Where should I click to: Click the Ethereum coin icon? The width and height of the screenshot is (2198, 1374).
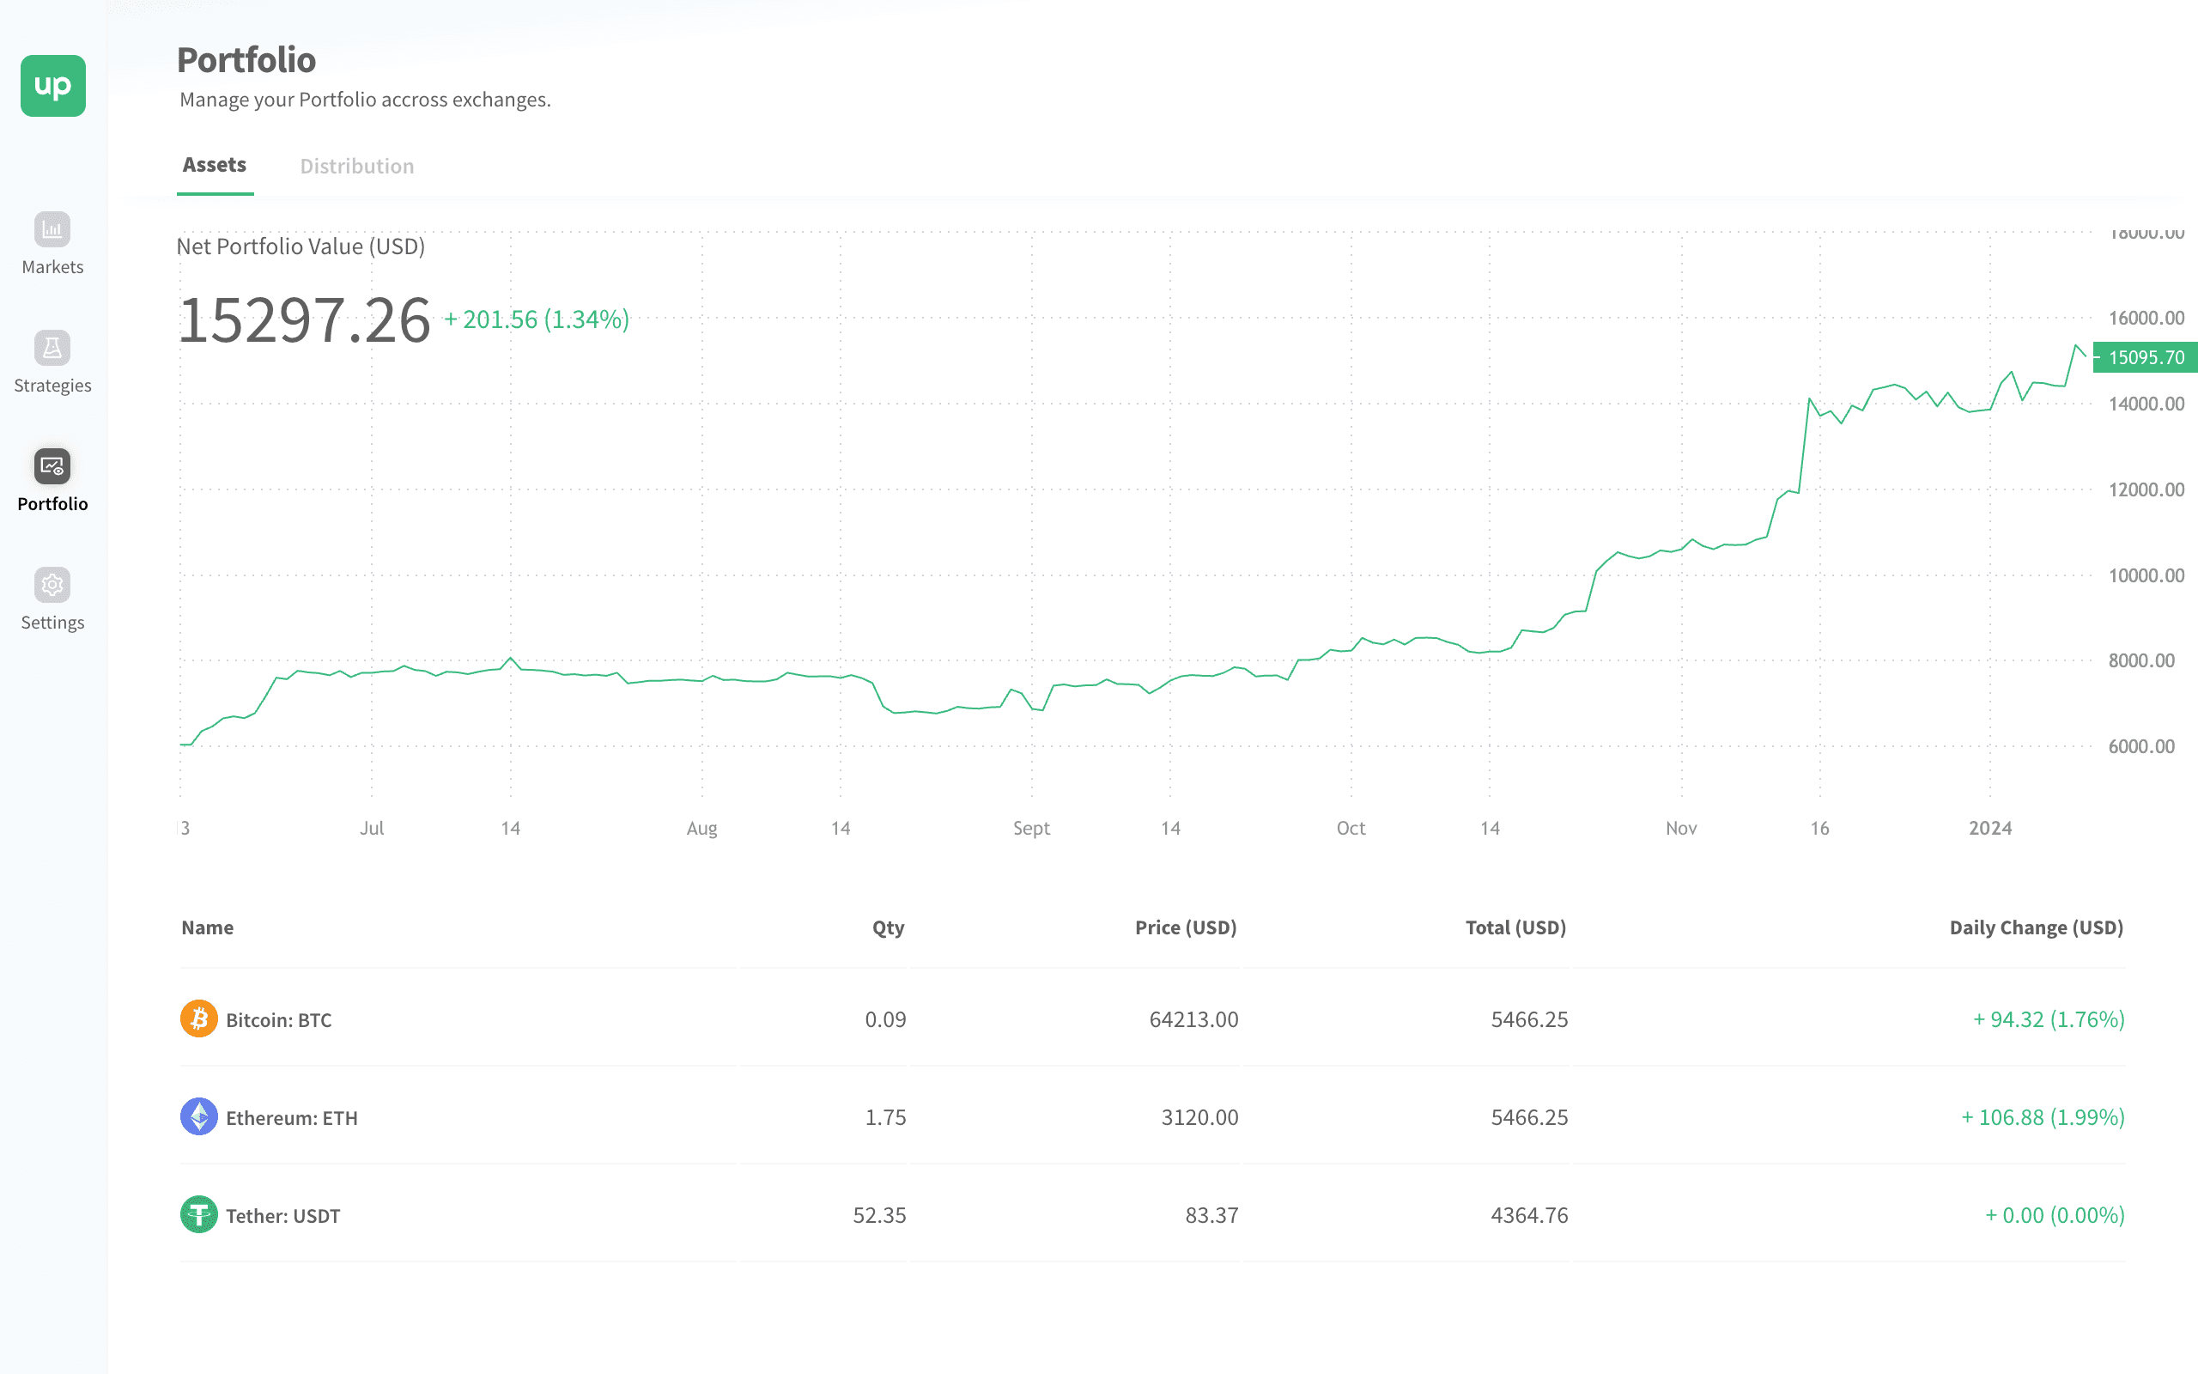click(x=198, y=1117)
